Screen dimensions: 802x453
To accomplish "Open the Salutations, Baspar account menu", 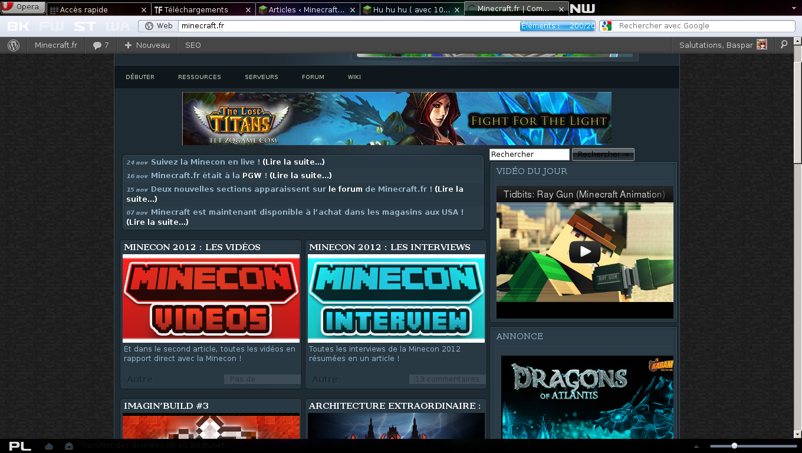I will (x=723, y=45).
